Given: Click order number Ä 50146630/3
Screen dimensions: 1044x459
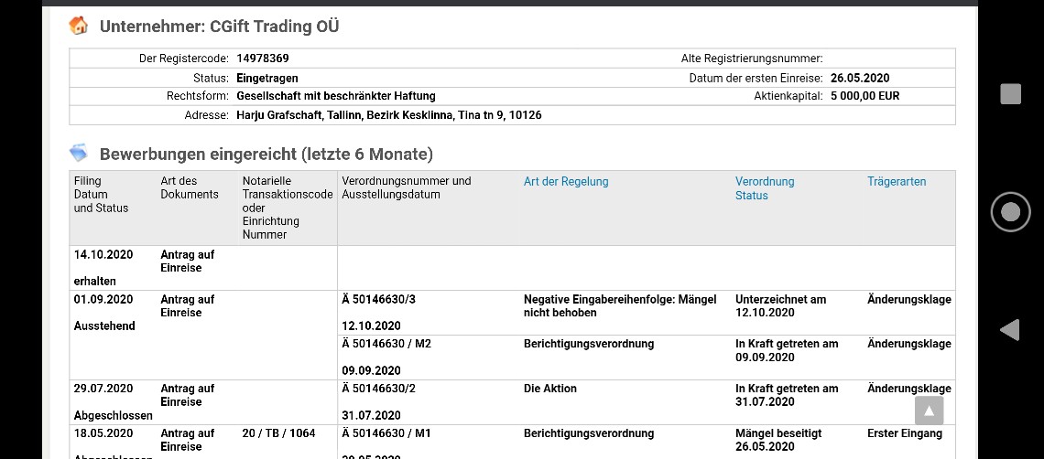Looking at the screenshot, I should click(385, 299).
